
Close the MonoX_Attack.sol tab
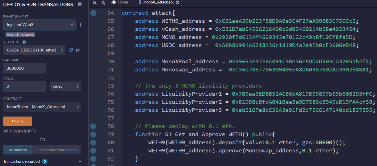pos(177,2)
